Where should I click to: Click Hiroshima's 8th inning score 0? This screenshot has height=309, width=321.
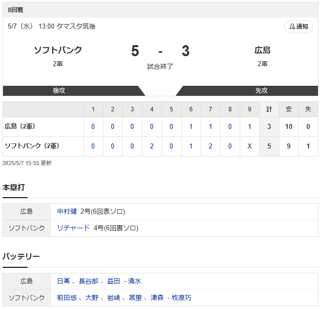tap(230, 126)
